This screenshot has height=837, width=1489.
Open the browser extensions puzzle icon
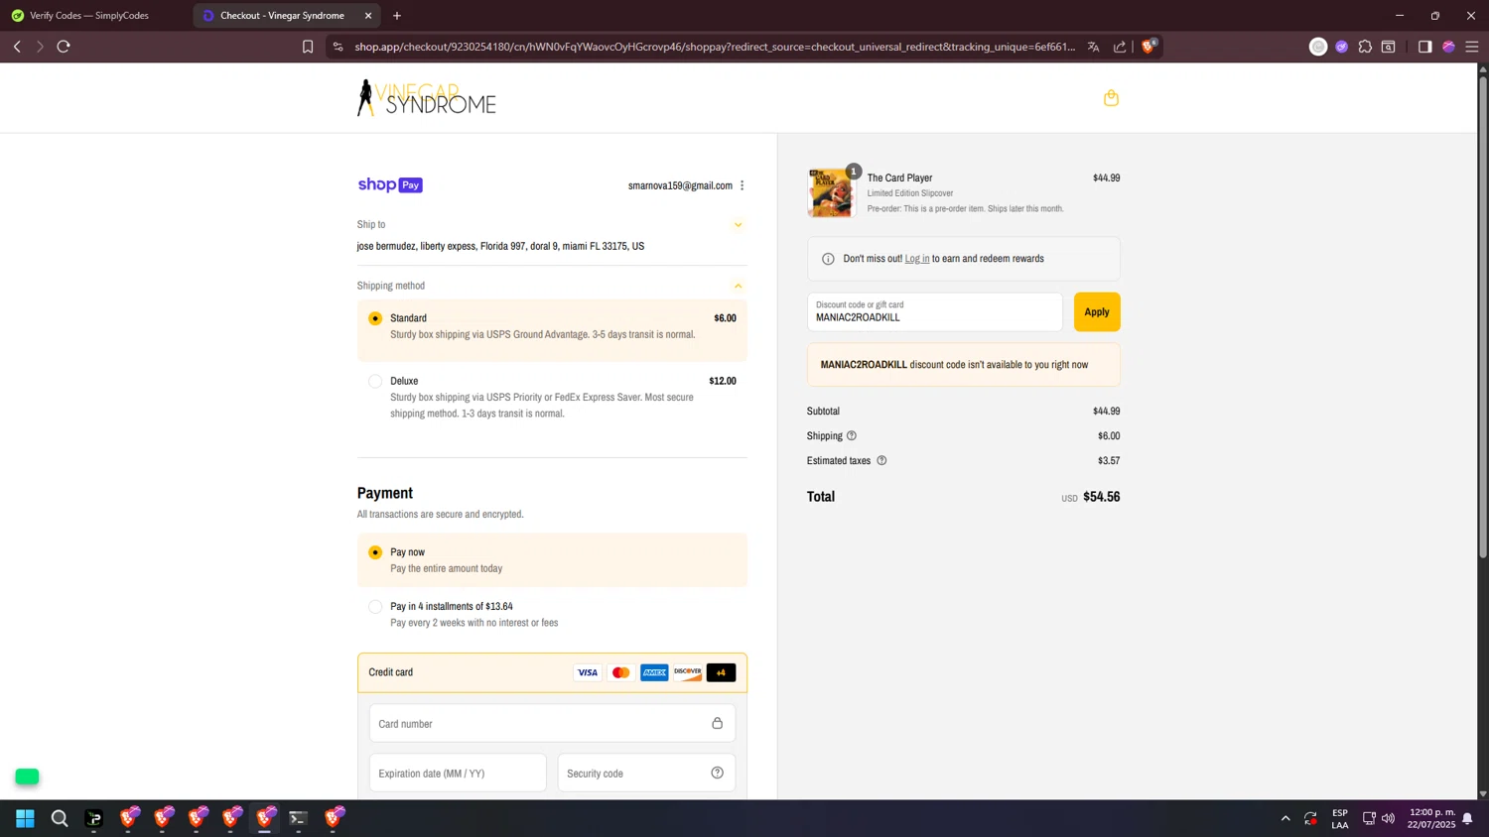point(1365,47)
